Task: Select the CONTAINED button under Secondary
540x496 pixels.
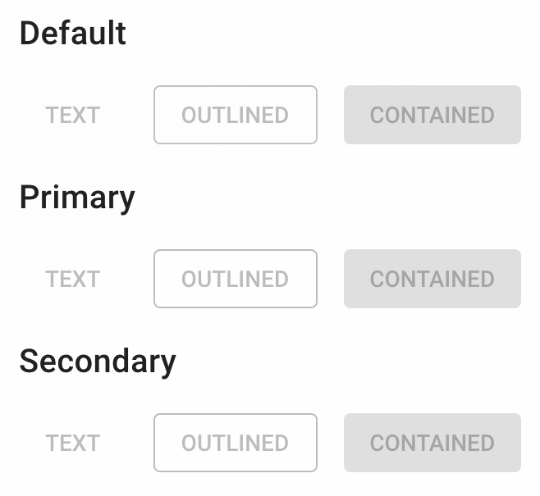Action: point(432,443)
